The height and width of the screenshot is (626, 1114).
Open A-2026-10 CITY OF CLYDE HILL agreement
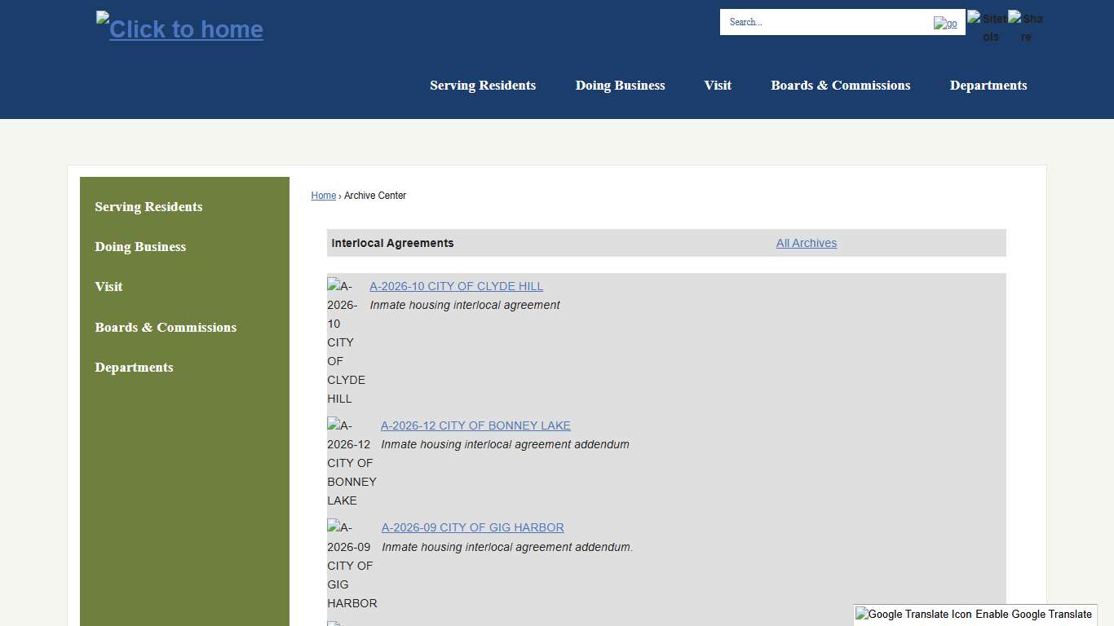coord(456,286)
